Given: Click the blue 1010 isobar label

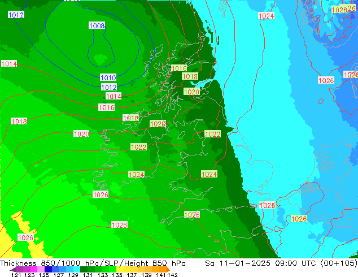Looking at the screenshot, I should coord(108,77).
